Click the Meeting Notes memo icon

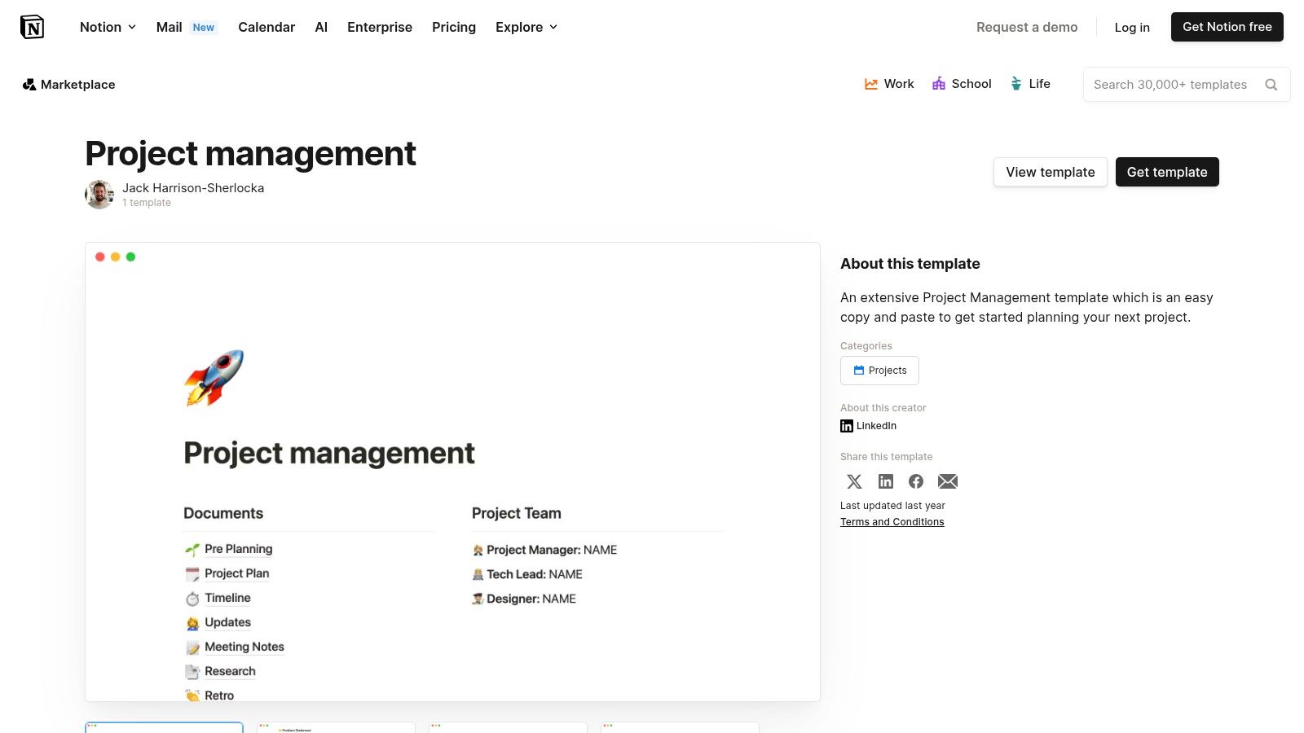coord(192,647)
